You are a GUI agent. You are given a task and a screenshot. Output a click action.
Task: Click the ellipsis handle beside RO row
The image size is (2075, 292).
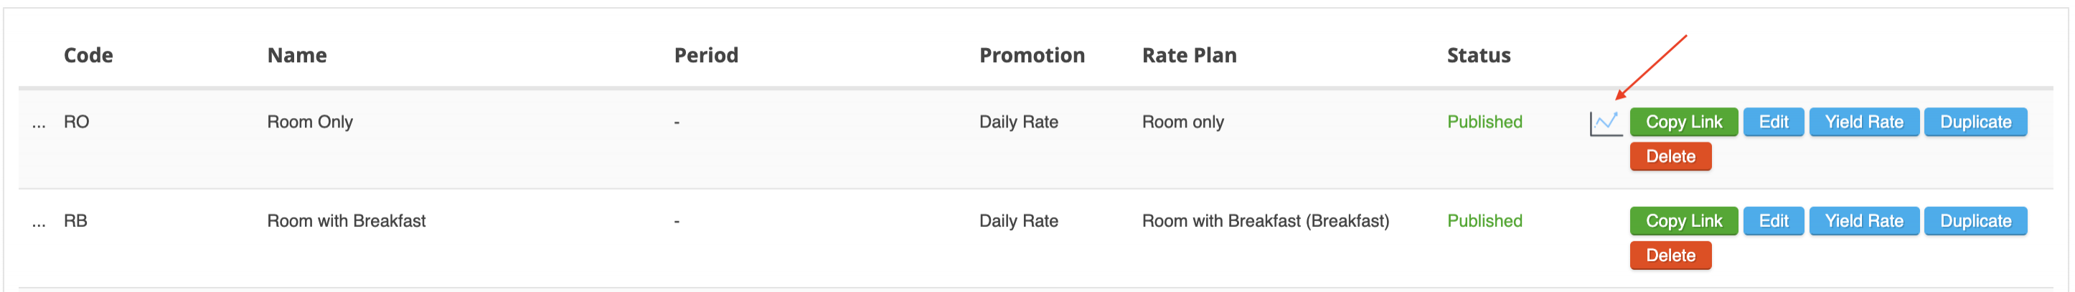(39, 123)
